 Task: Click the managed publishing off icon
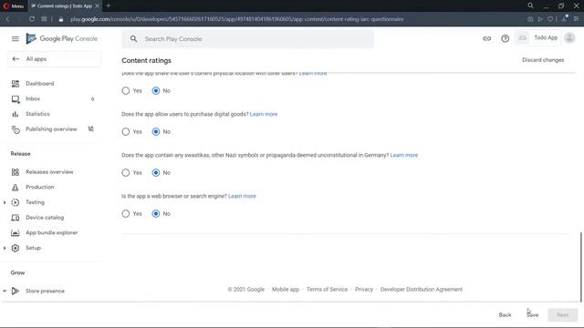click(91, 129)
